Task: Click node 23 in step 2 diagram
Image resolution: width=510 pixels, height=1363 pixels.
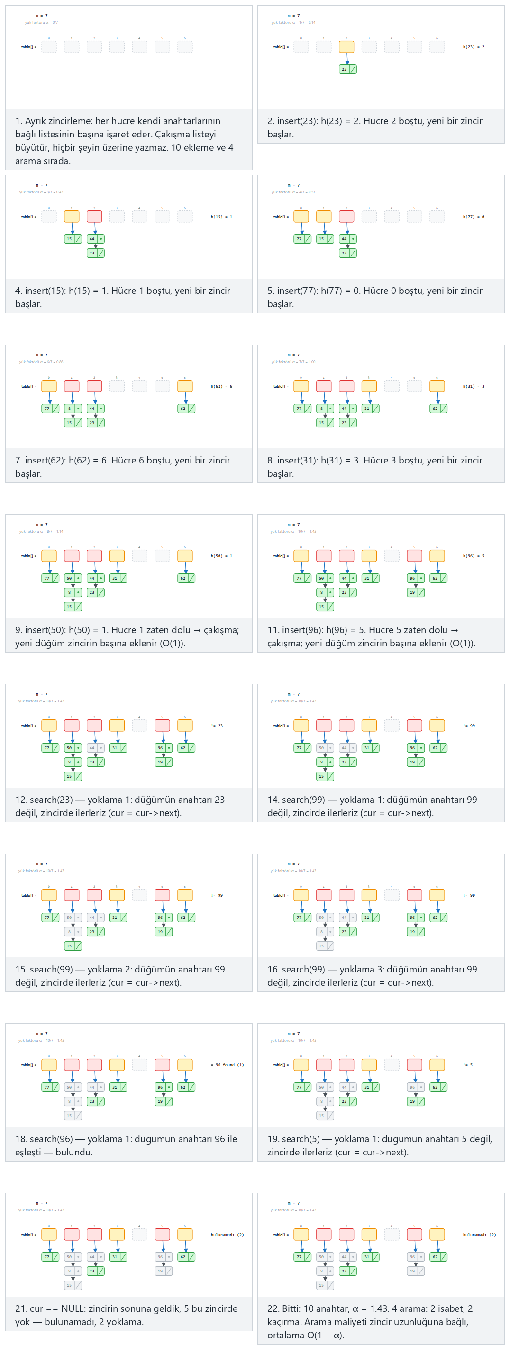Action: point(347,69)
